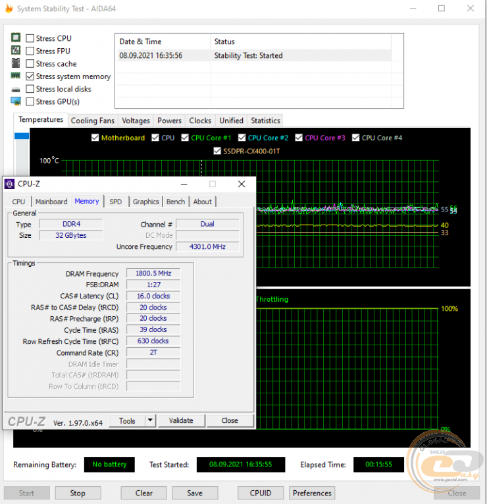
Task: Click the Size 32 GBytes field
Action: tap(71, 235)
